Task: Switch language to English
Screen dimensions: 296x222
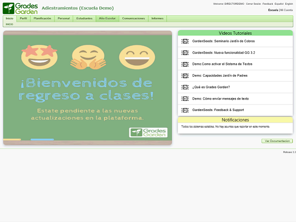Action: click(x=289, y=4)
